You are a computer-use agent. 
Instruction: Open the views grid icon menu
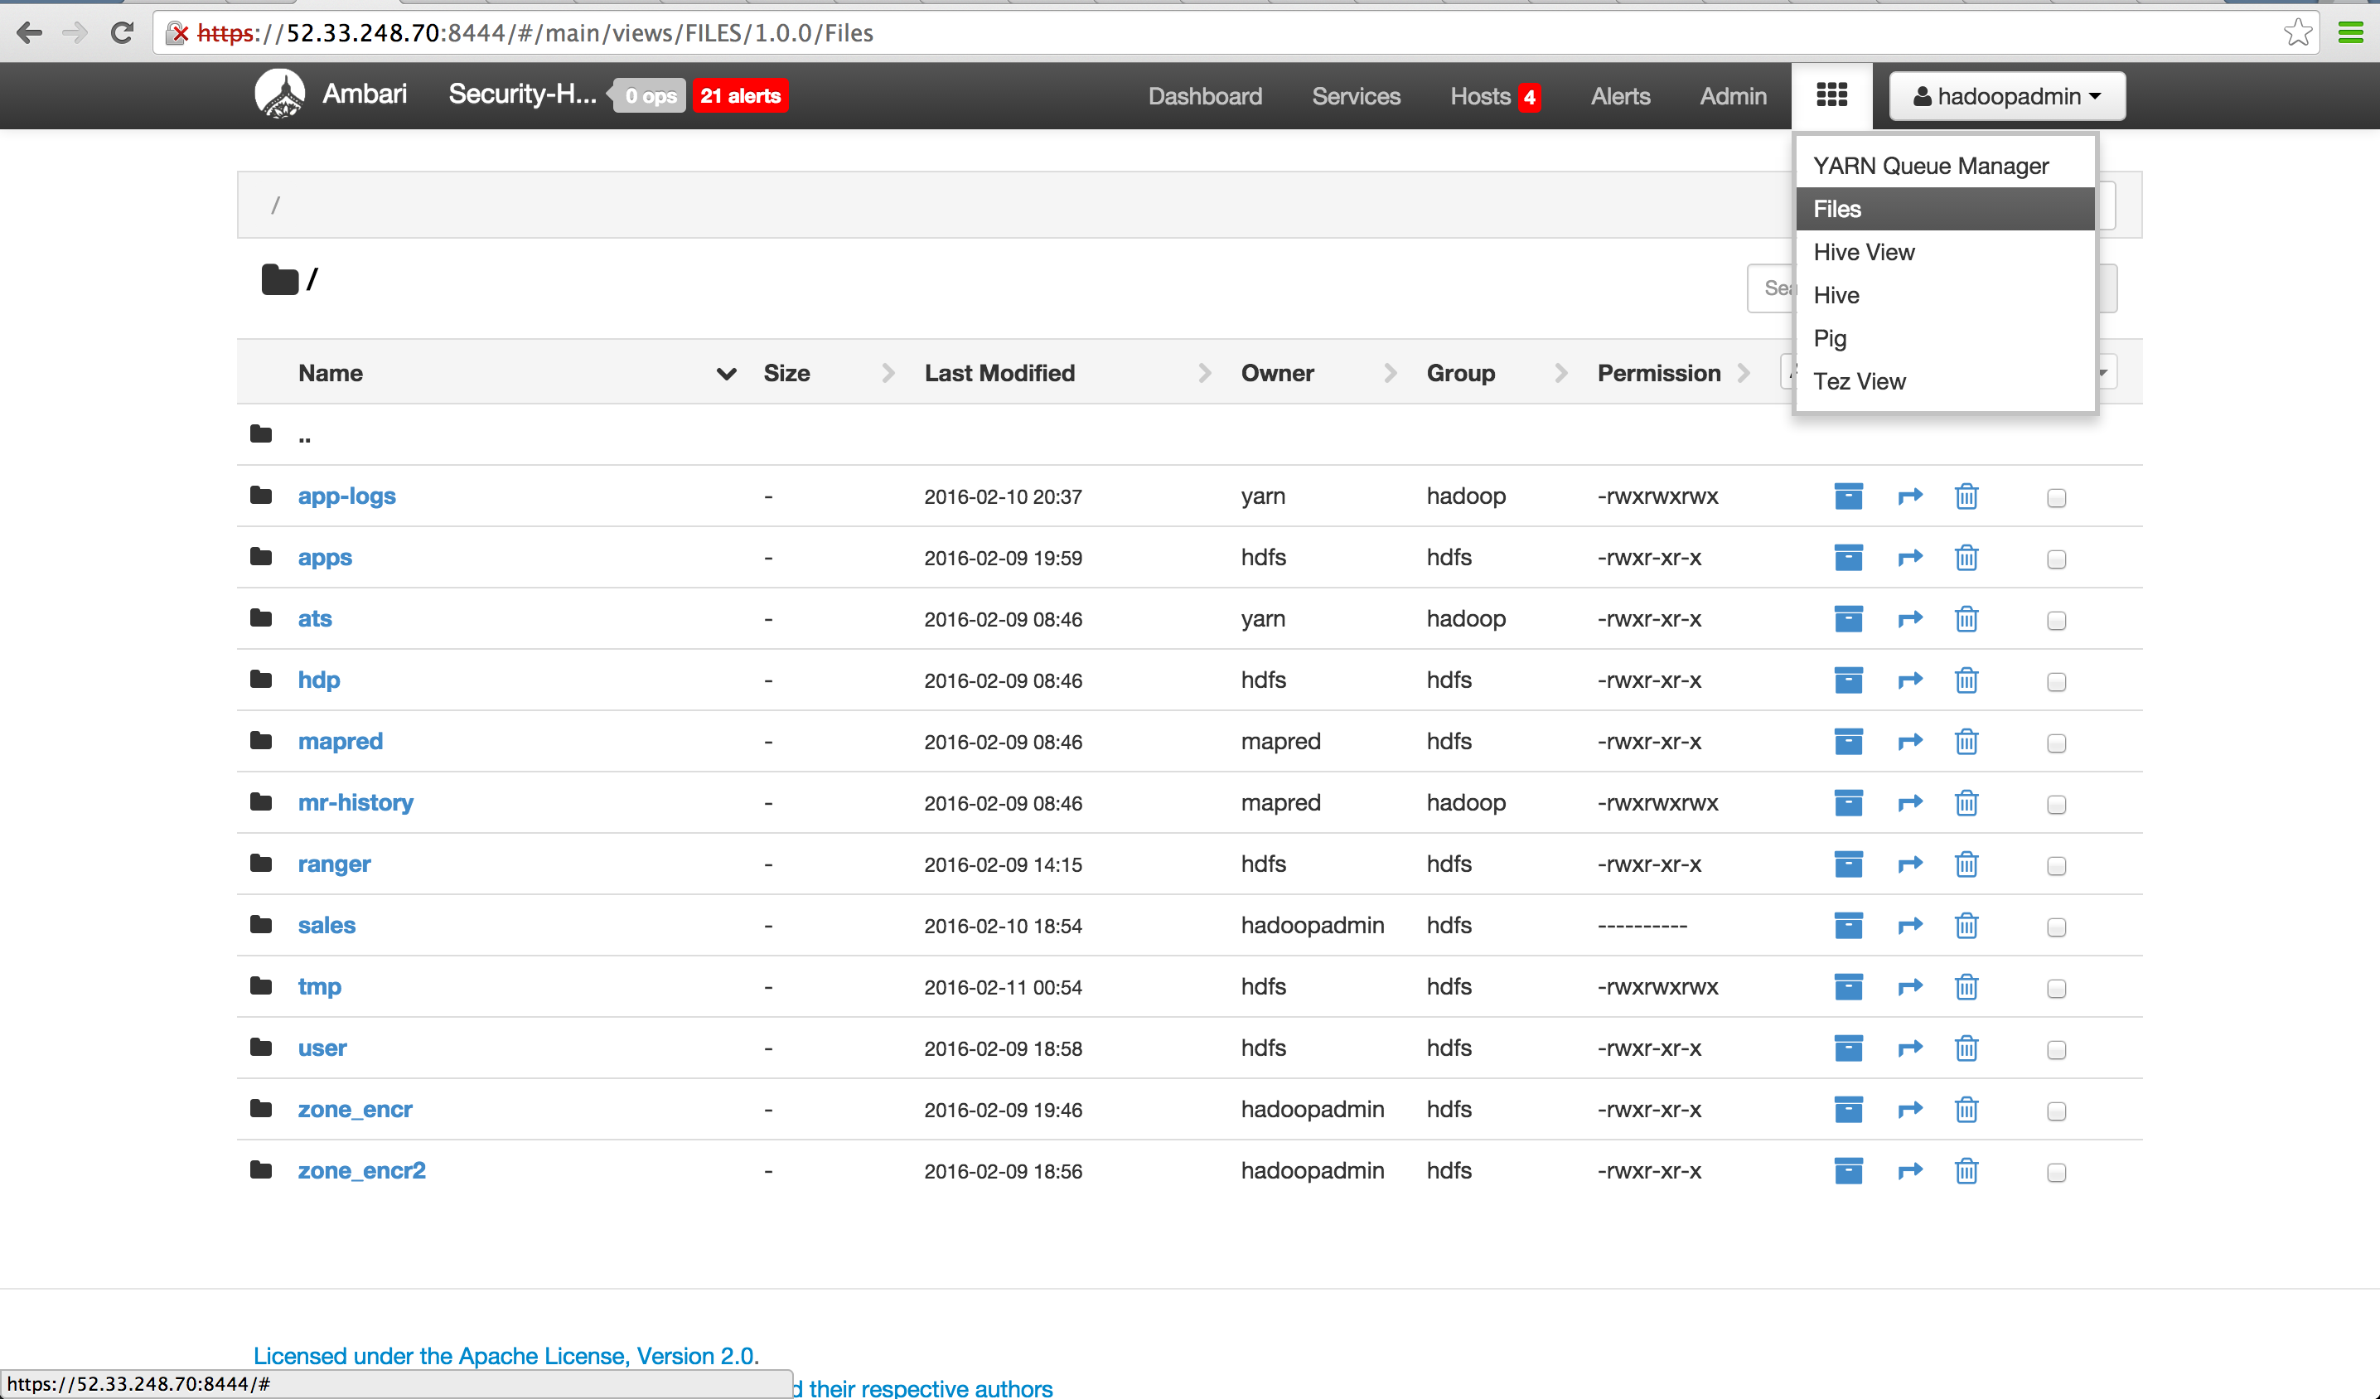point(1831,95)
